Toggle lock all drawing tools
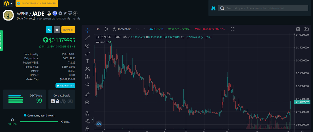 87,129
